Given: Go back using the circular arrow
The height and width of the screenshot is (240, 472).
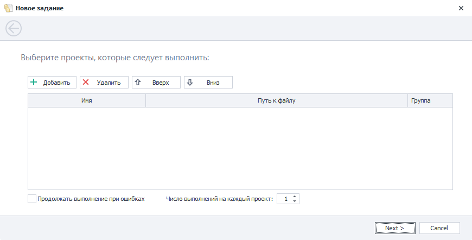Looking at the screenshot, I should 14,28.
